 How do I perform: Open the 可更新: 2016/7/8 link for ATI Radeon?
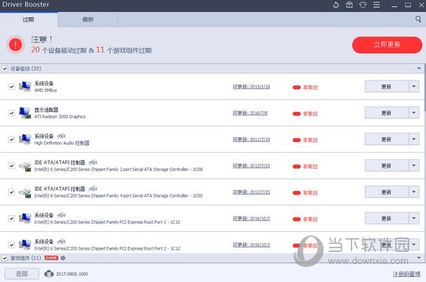coord(250,113)
